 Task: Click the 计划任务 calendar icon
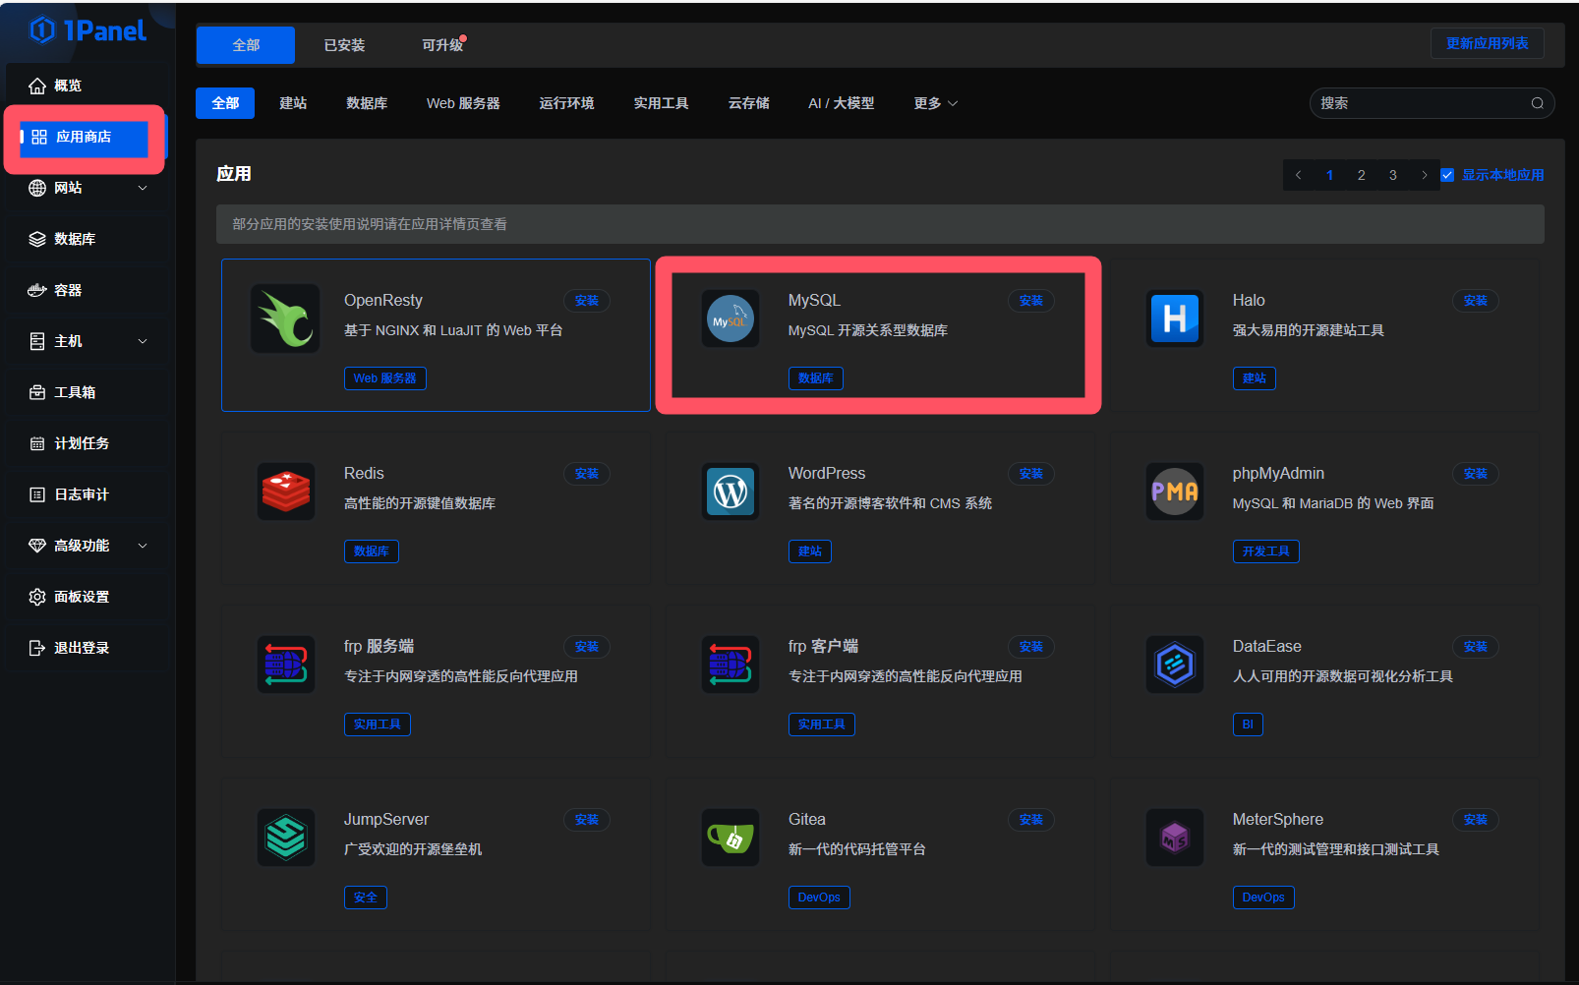point(37,443)
